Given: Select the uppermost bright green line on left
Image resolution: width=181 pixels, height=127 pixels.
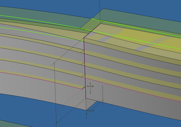Looking at the screenshot, I should click(40, 22).
